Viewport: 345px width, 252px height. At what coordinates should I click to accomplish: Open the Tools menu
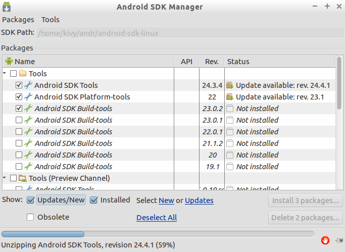pyautogui.click(x=51, y=20)
